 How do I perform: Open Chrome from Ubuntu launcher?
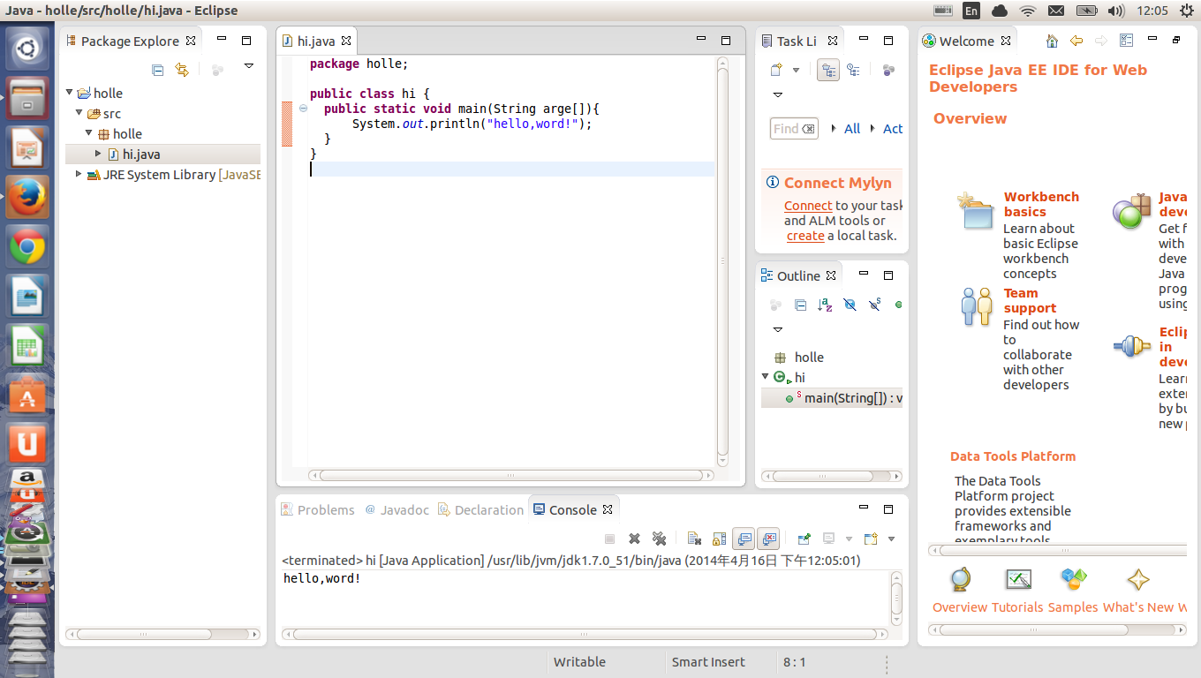click(x=27, y=246)
